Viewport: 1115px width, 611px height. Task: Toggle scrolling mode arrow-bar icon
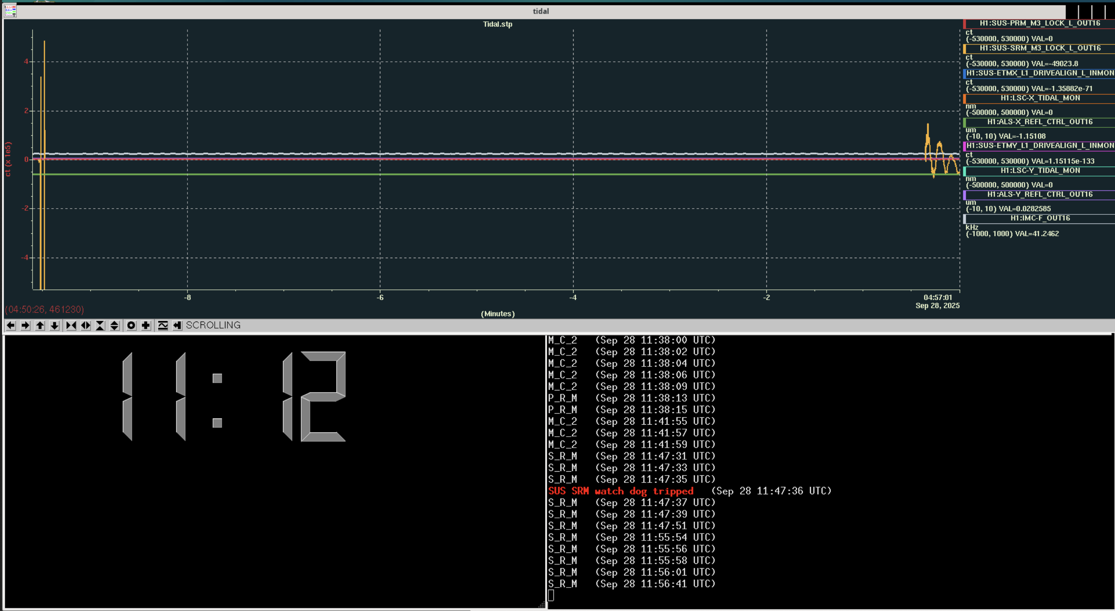click(x=177, y=325)
